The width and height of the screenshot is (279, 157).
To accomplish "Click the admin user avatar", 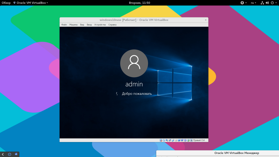I will (x=134, y=63).
